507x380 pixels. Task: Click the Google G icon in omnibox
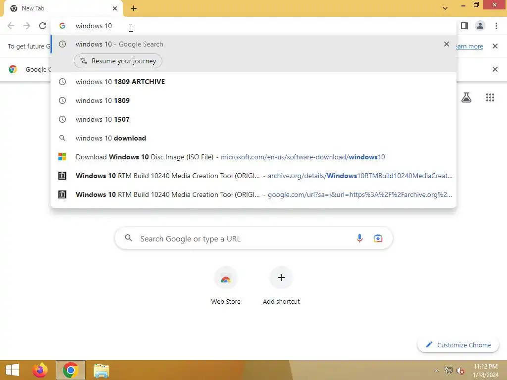62,26
